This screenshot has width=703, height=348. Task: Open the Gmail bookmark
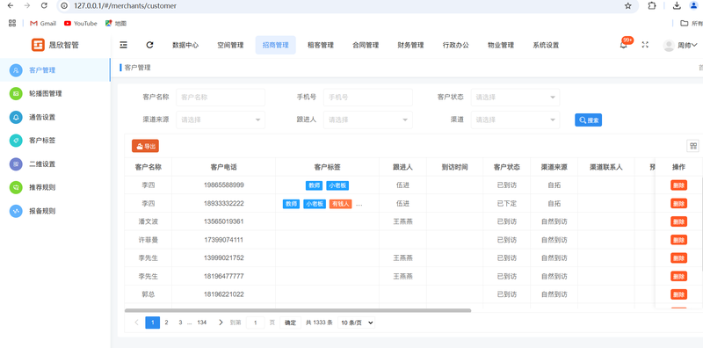pyautogui.click(x=43, y=24)
